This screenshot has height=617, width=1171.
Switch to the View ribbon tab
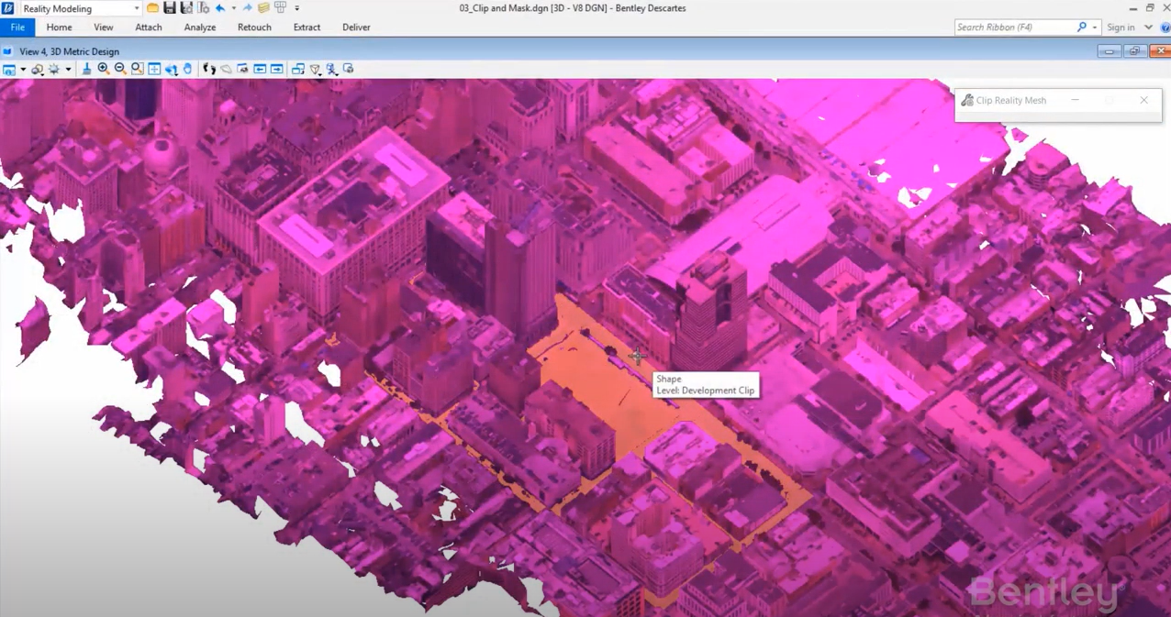click(104, 28)
